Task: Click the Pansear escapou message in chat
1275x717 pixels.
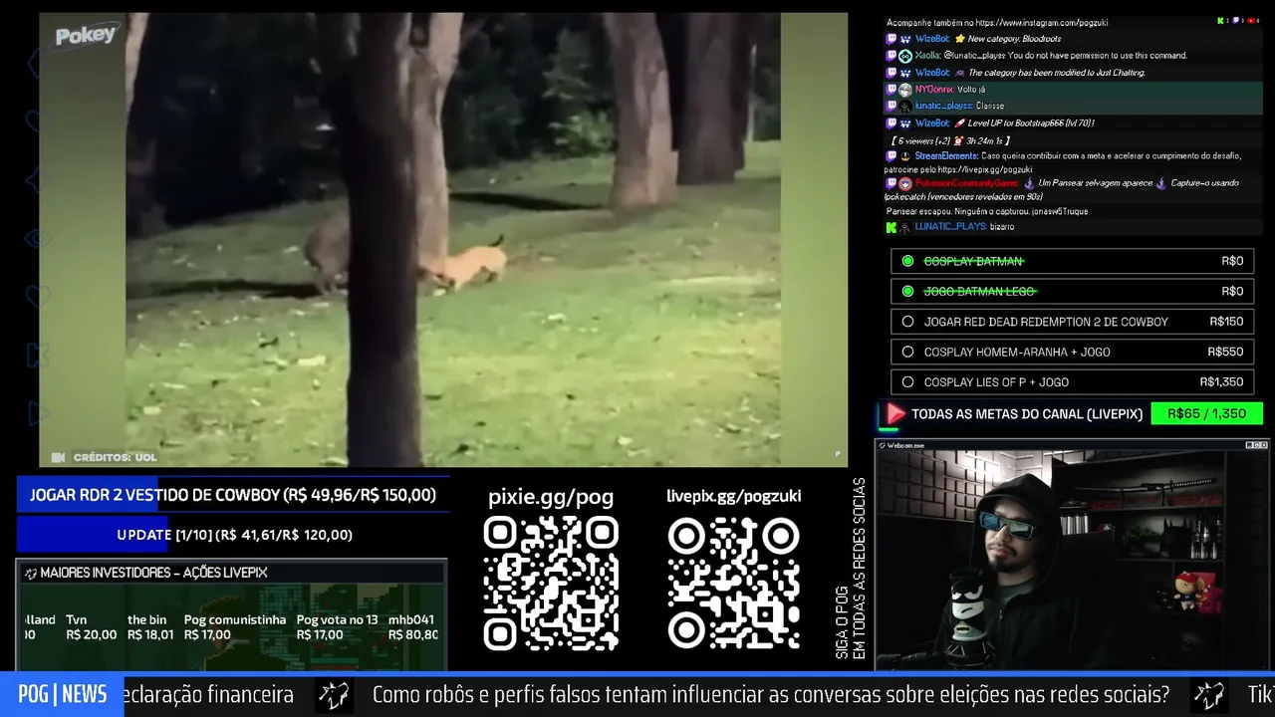Action: pyautogui.click(x=987, y=212)
